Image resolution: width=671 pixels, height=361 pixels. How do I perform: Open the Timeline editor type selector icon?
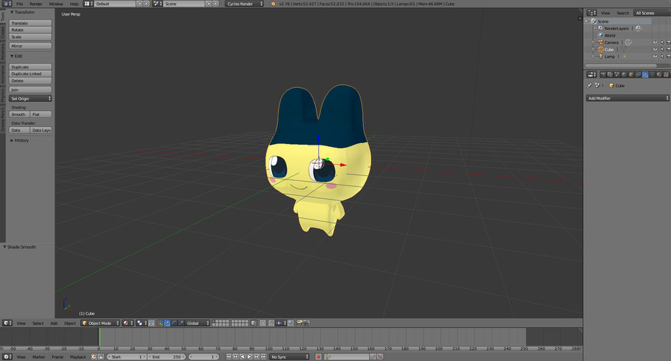pyautogui.click(x=7, y=356)
